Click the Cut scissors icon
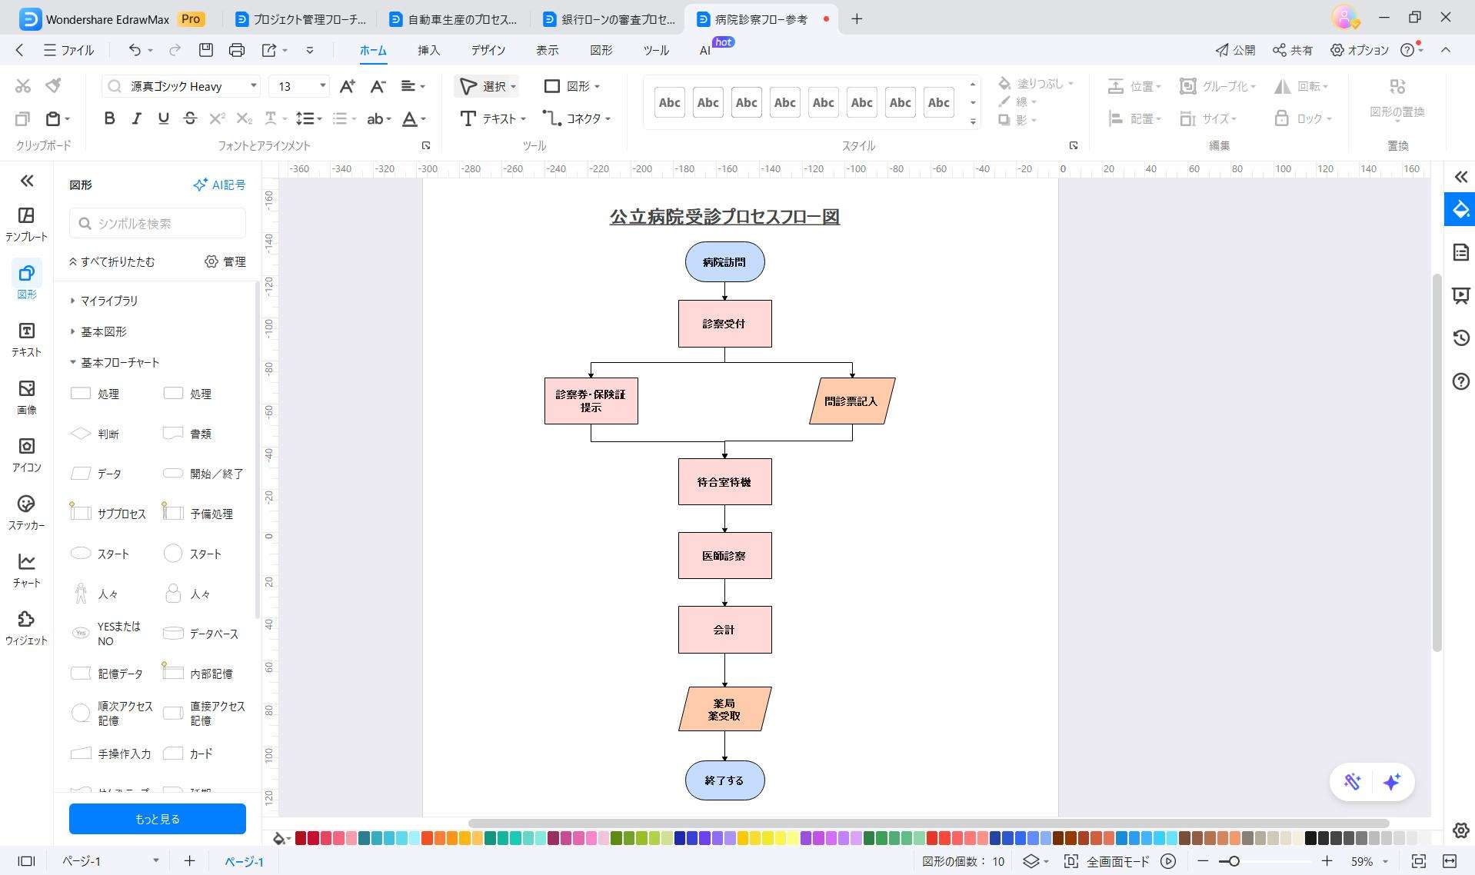Image resolution: width=1475 pixels, height=875 pixels. click(x=23, y=85)
